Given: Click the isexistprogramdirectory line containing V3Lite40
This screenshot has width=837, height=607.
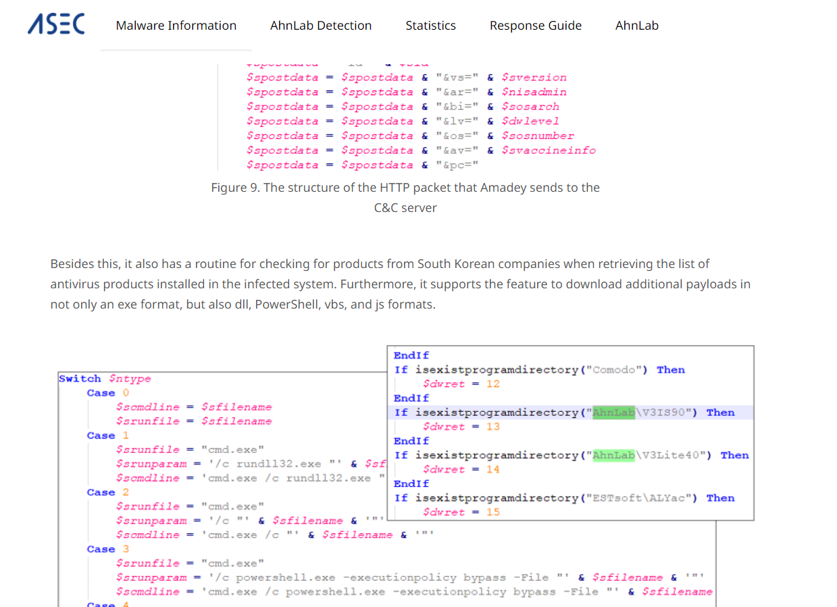Looking at the screenshot, I should [572, 455].
